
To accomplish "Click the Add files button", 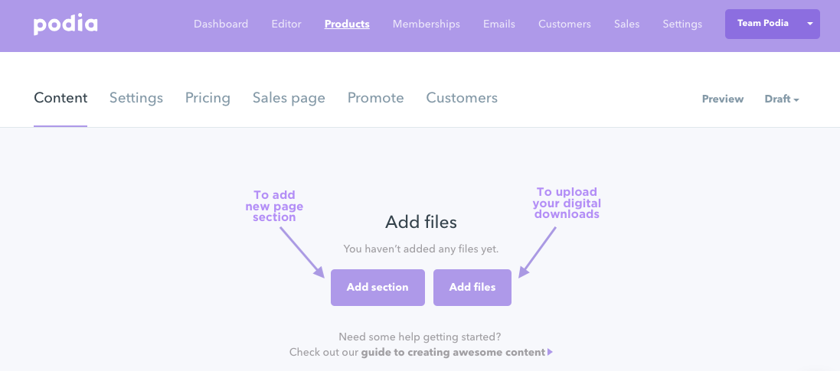I will click(x=472, y=288).
